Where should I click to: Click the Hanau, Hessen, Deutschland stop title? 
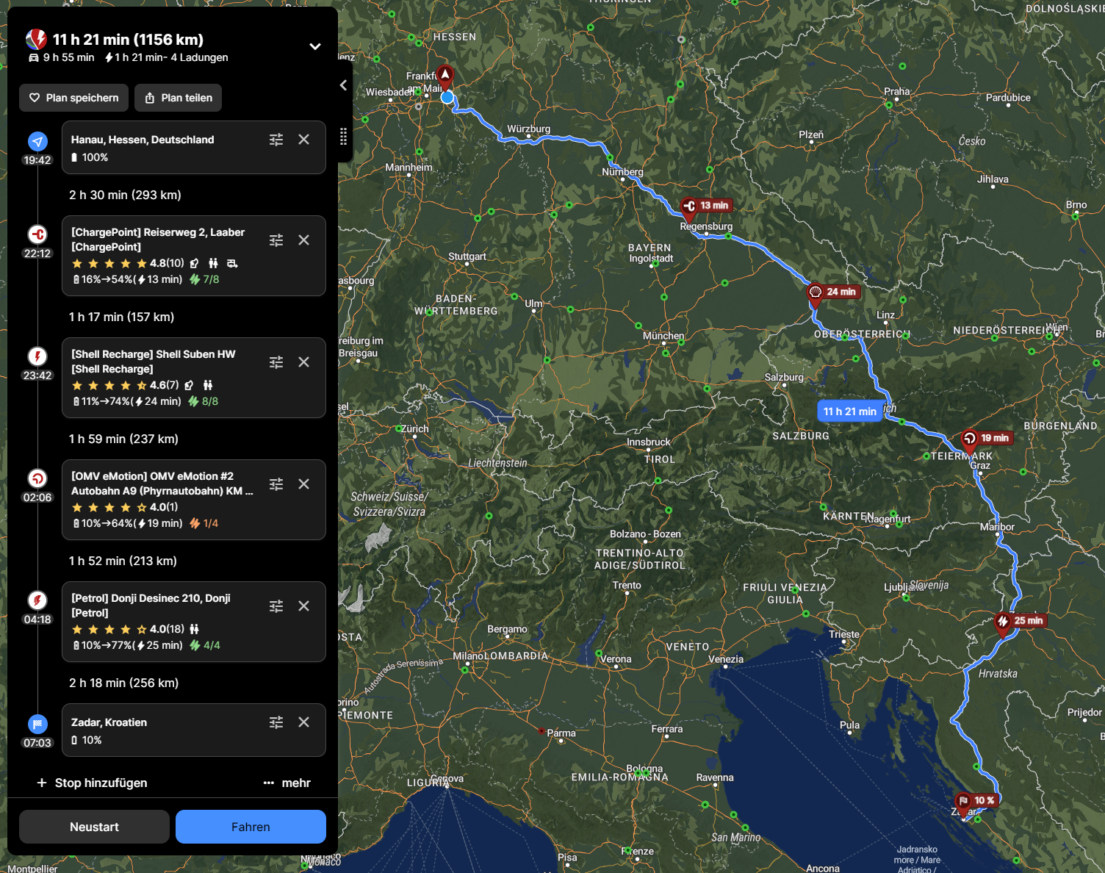click(x=143, y=140)
